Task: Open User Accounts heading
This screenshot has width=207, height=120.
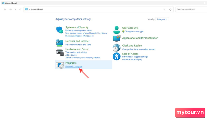Action: [130, 28]
